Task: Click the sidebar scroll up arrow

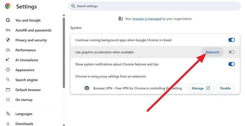Action: 64,15
